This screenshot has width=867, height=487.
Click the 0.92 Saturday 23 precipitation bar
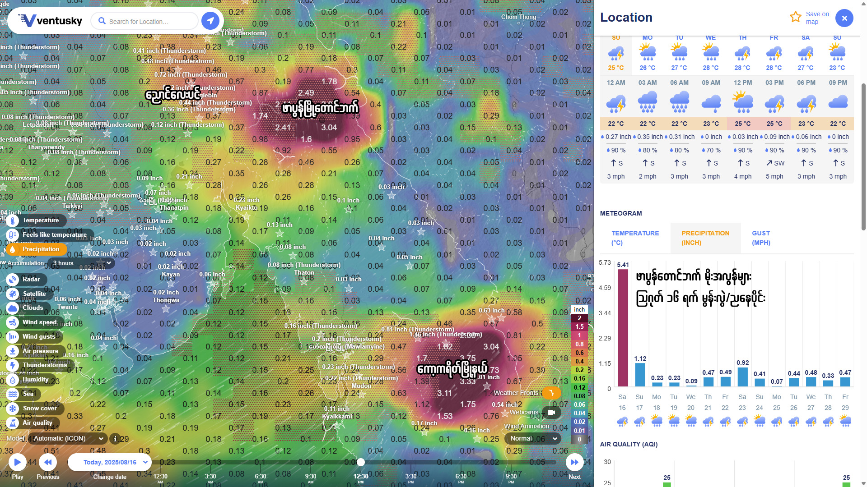coord(742,377)
